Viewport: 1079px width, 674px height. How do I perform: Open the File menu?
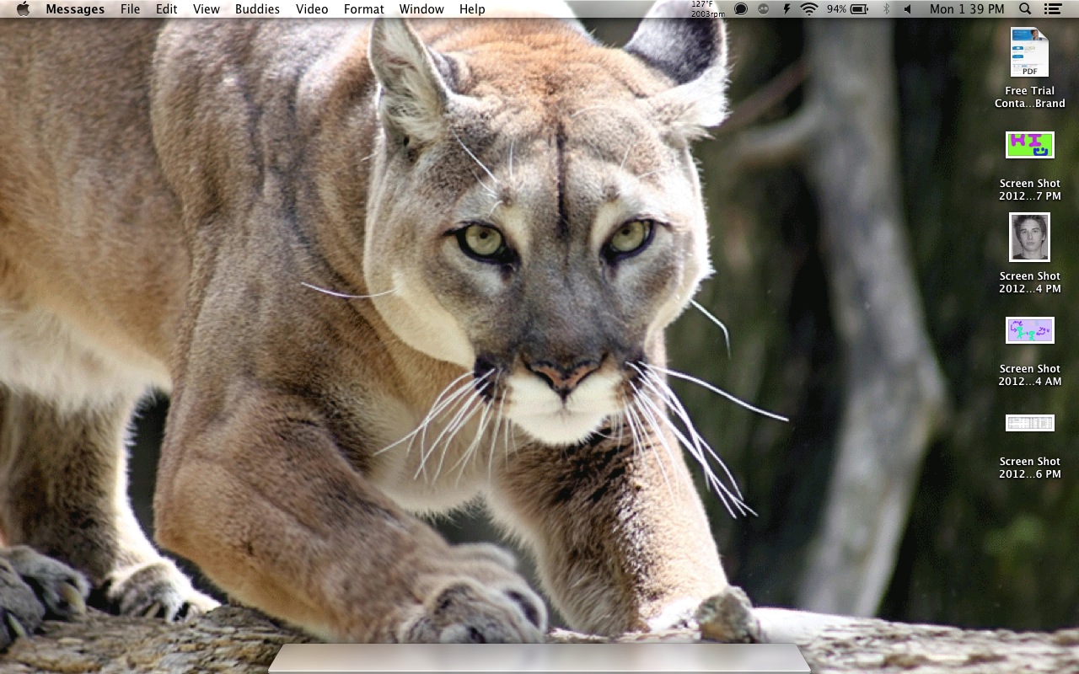click(131, 9)
